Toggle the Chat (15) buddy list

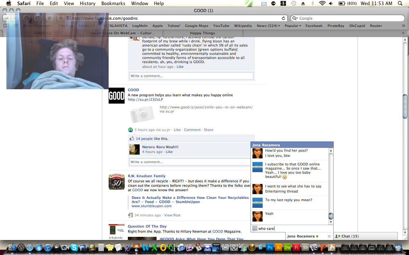(x=350, y=236)
